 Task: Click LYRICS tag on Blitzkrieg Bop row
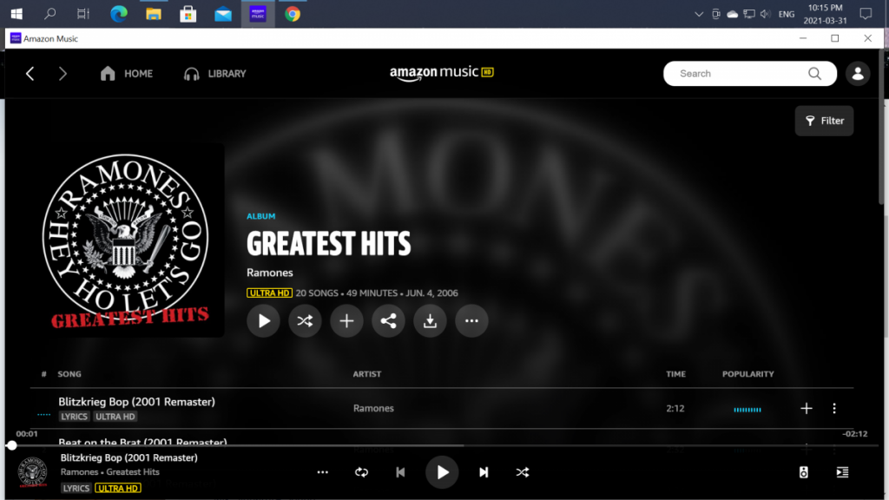(75, 417)
